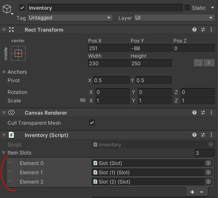
Task: Open Rect Transform more options menu
Action: click(211, 29)
